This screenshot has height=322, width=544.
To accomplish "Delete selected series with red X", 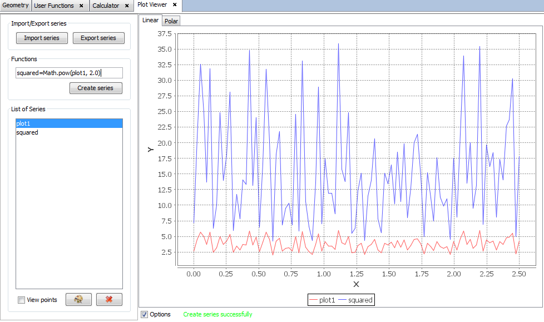I will pos(109,299).
